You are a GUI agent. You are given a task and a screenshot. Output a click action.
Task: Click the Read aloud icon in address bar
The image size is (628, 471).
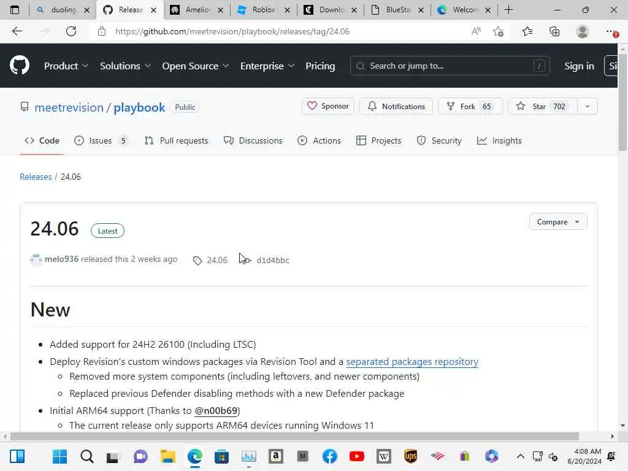point(476,31)
